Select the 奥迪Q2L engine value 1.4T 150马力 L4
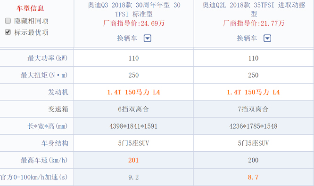Image resolution: width=314 pixels, height=186 pixels. pos(253,92)
